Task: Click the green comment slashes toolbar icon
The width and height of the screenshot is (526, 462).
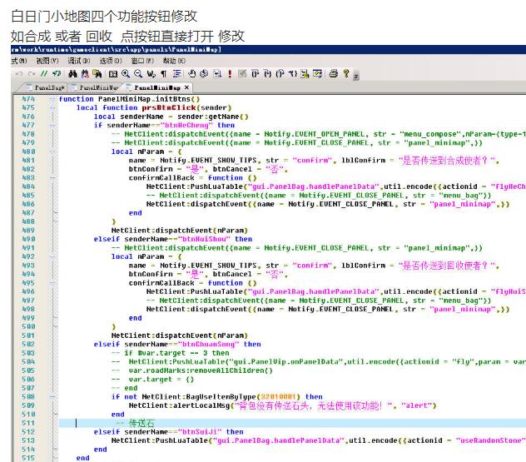Action: pyautogui.click(x=45, y=74)
